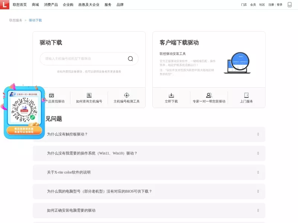
Task: Click the 上门服务 door icon
Action: 246,95
